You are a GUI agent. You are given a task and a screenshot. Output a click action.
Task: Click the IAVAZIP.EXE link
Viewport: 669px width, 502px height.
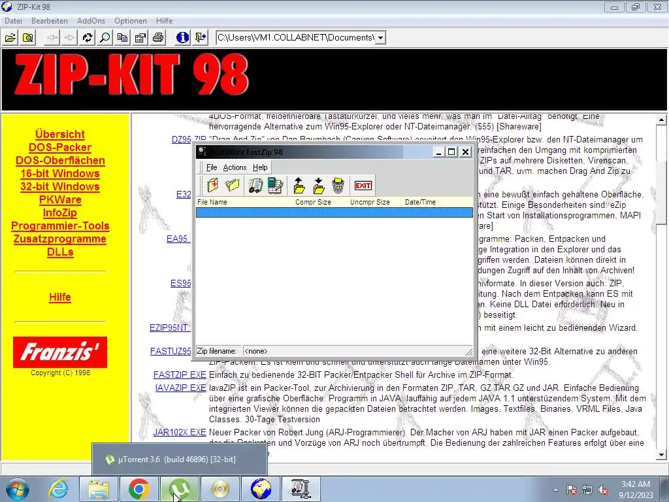pyautogui.click(x=180, y=388)
